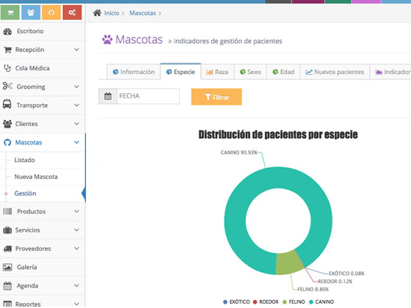Image resolution: width=411 pixels, height=308 pixels.
Task: Switch to the Información tab
Action: pos(134,72)
